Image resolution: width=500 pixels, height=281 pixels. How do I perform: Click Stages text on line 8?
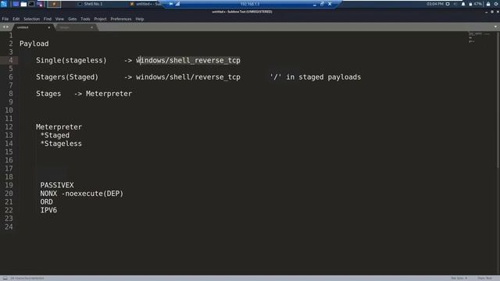pyautogui.click(x=48, y=94)
